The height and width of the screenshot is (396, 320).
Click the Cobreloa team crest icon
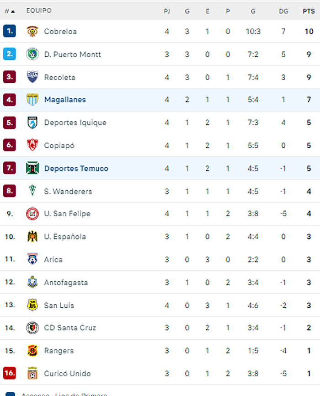[32, 32]
